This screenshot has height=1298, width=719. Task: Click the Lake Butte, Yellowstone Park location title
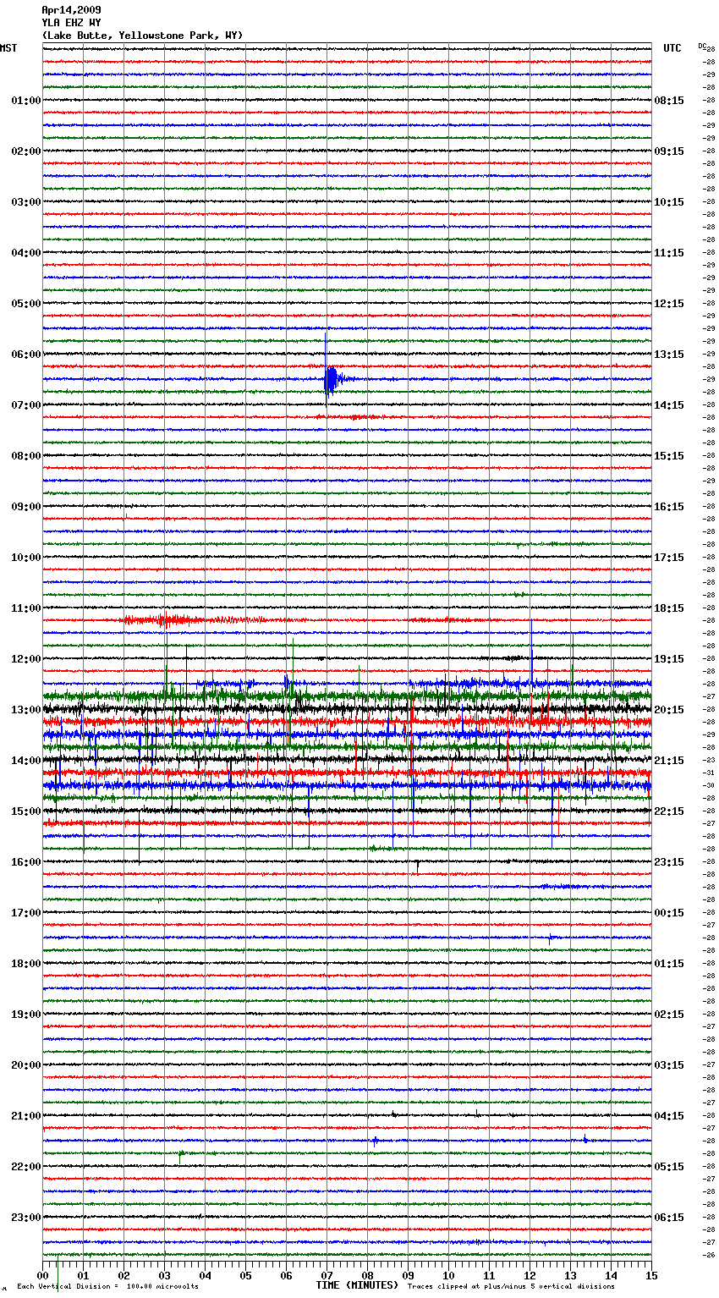142,36
